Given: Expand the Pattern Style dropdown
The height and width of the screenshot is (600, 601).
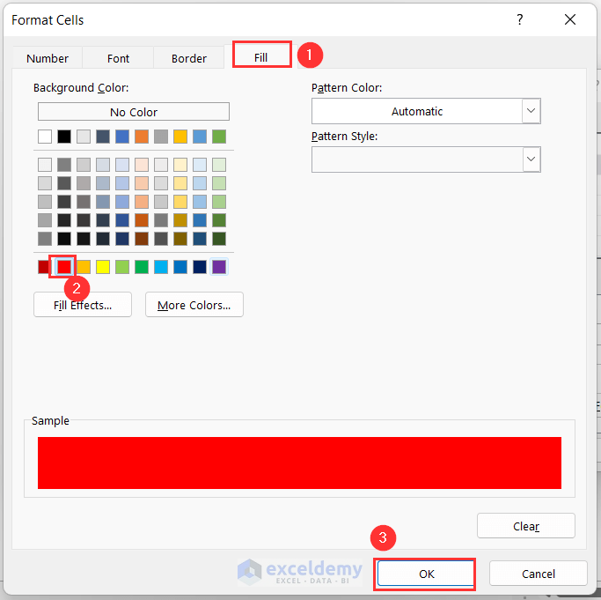Looking at the screenshot, I should (531, 159).
